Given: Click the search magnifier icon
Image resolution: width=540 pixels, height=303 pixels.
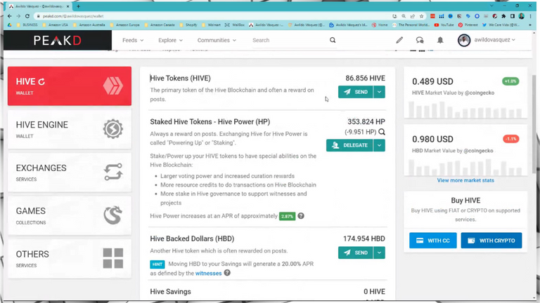Looking at the screenshot, I should [x=333, y=40].
